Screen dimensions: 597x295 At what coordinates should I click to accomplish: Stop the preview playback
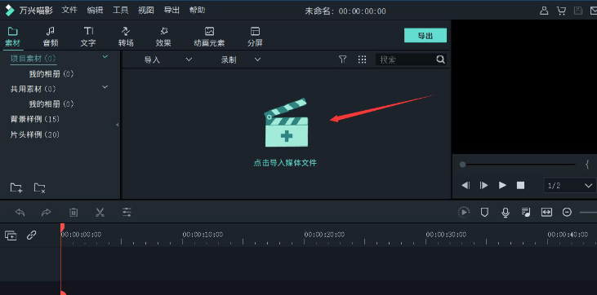(x=520, y=186)
